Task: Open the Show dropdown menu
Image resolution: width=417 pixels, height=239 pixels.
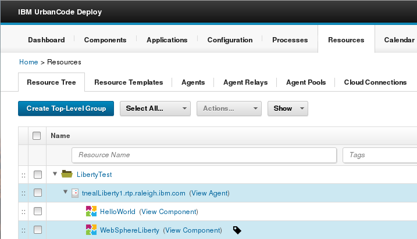Action: pyautogui.click(x=287, y=108)
